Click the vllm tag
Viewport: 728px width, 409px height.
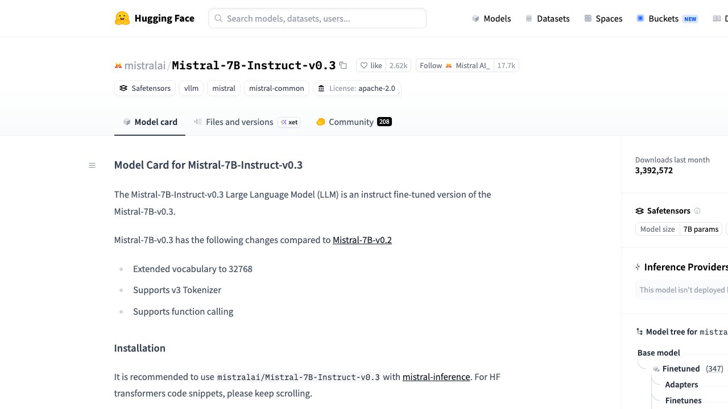pos(192,88)
